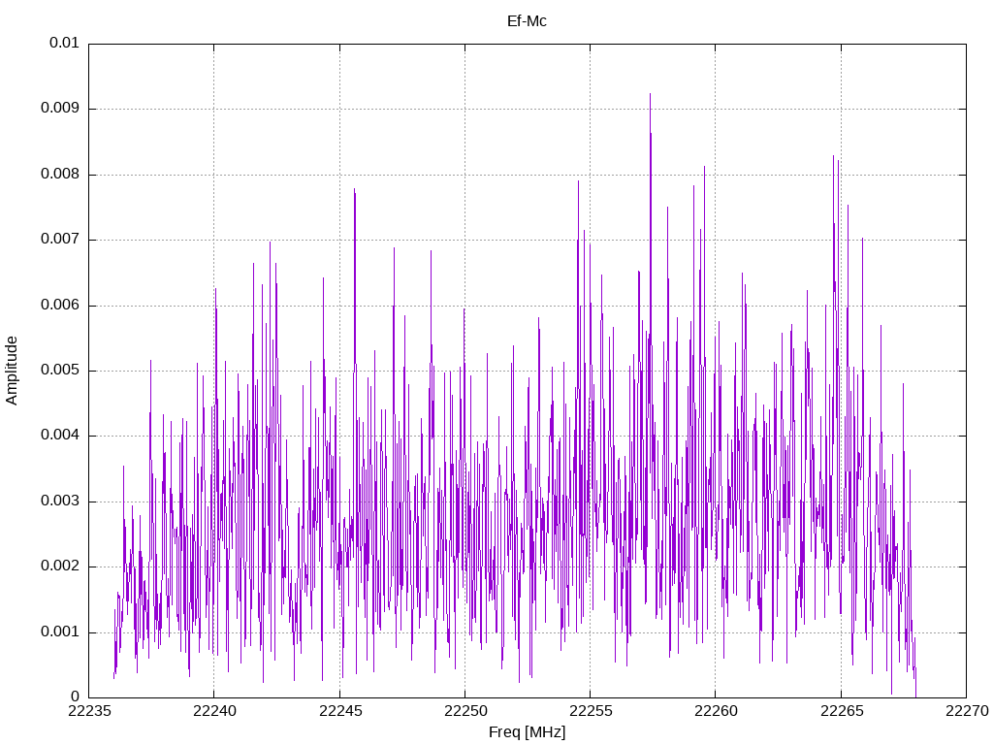This screenshot has width=993, height=745.
Task: Click x-axis tick value 22270
Action: (x=967, y=711)
